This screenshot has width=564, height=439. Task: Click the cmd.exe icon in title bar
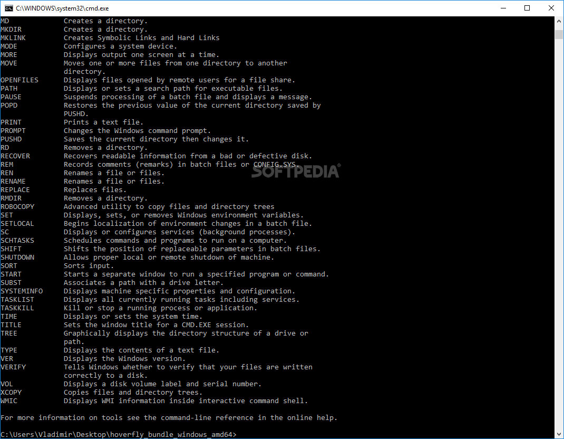tap(8, 8)
